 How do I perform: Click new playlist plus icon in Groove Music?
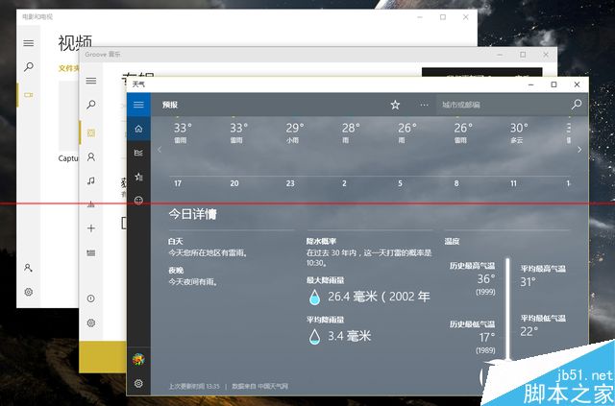pyautogui.click(x=91, y=228)
